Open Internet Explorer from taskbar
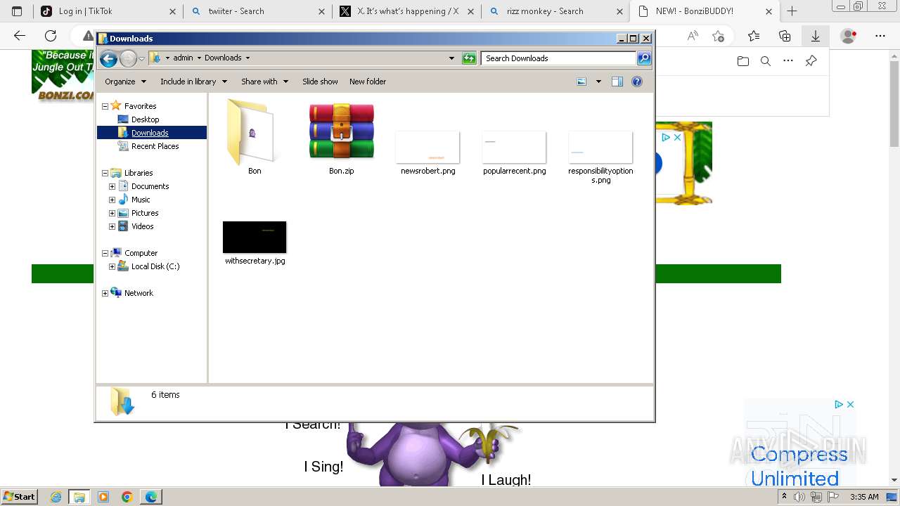This screenshot has width=900, height=506. [56, 497]
